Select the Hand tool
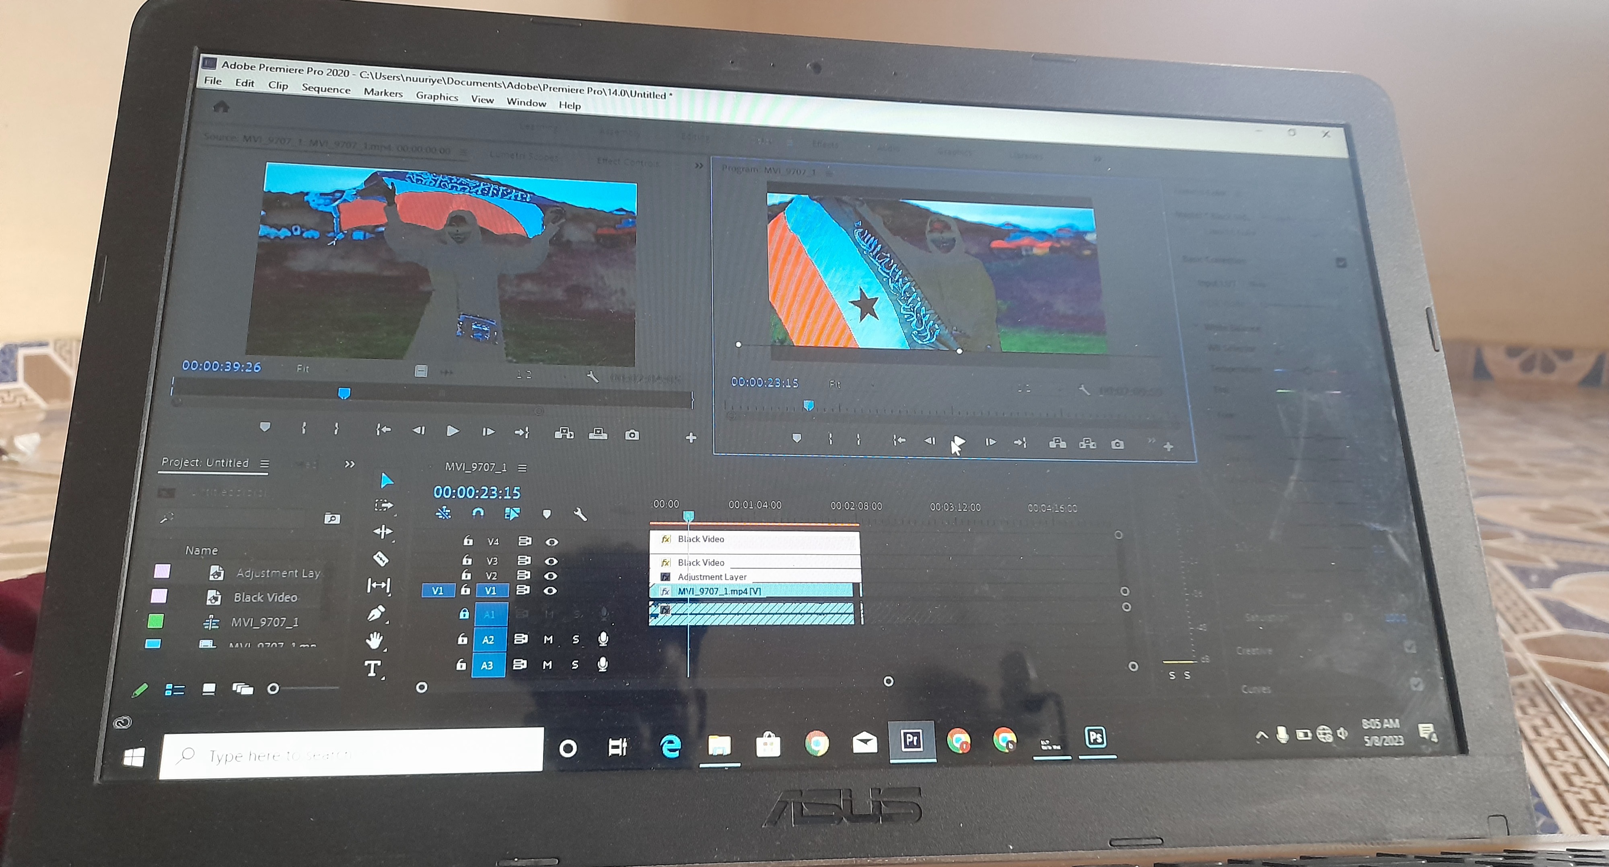The width and height of the screenshot is (1609, 867). pos(375,640)
